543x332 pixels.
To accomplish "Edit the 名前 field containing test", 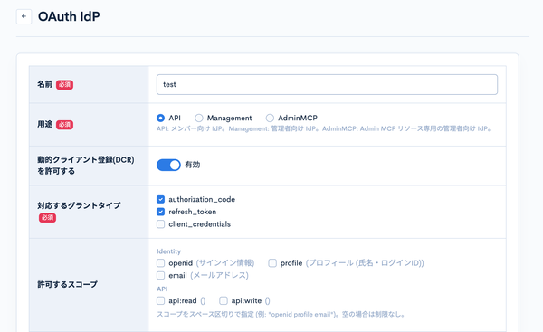I will click(x=327, y=84).
